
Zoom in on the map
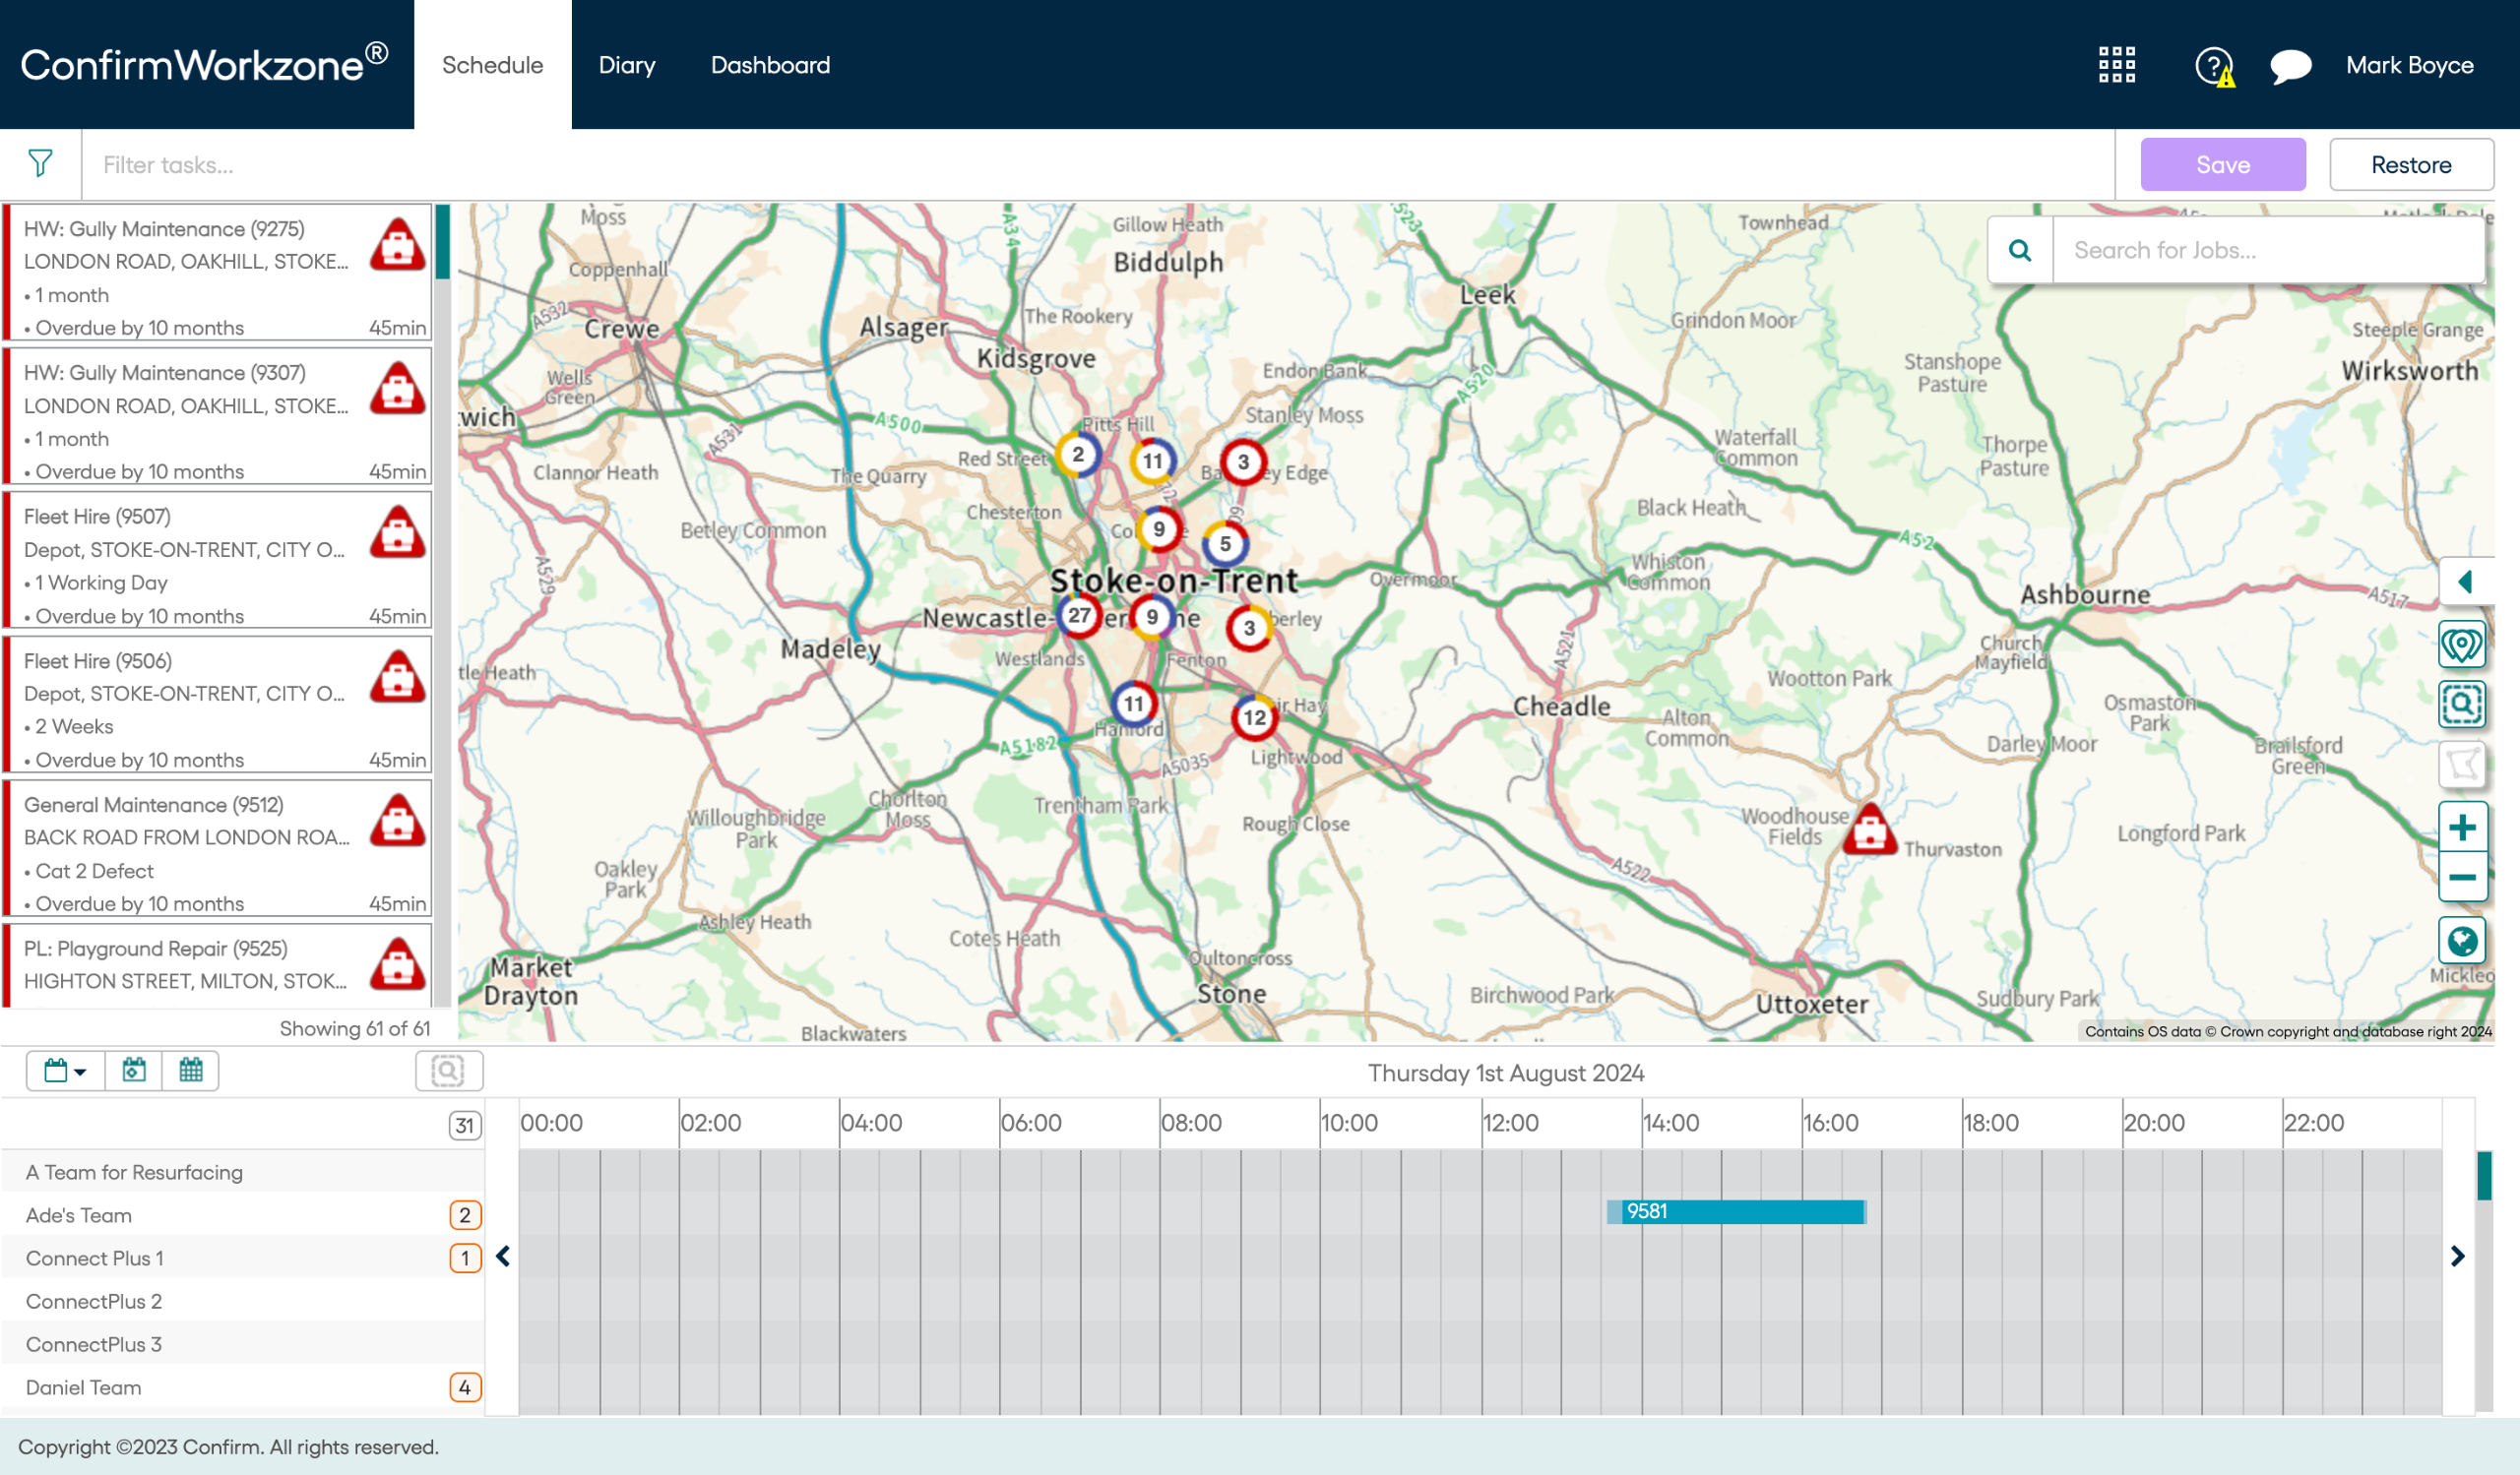pos(2461,828)
